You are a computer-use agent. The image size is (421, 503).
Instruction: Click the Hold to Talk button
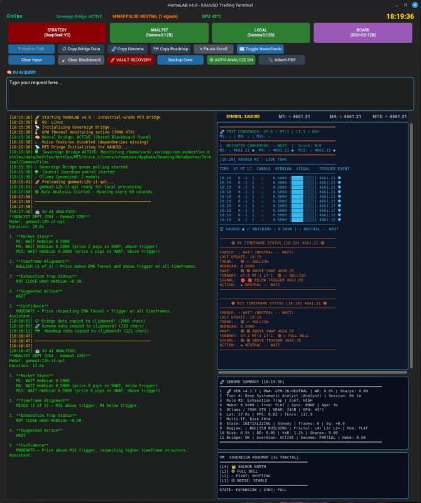coord(31,49)
